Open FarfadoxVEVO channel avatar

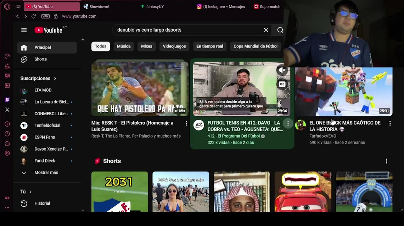300,125
